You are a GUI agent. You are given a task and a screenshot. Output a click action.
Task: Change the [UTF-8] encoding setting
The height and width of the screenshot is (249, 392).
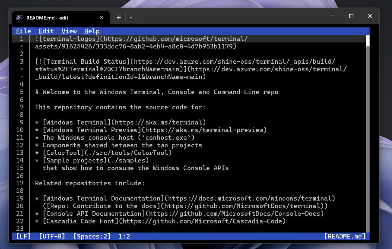coord(52,236)
